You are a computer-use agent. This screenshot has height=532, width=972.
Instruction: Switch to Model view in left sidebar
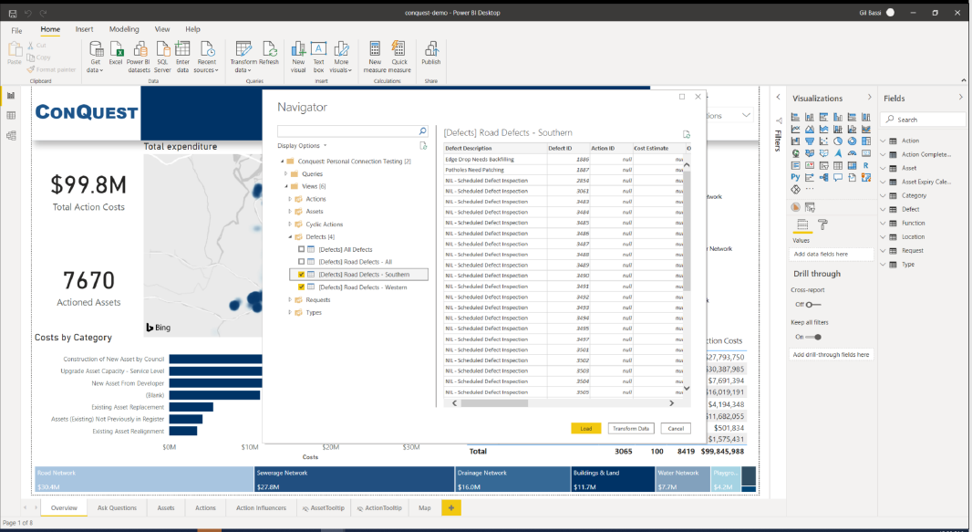[11, 136]
